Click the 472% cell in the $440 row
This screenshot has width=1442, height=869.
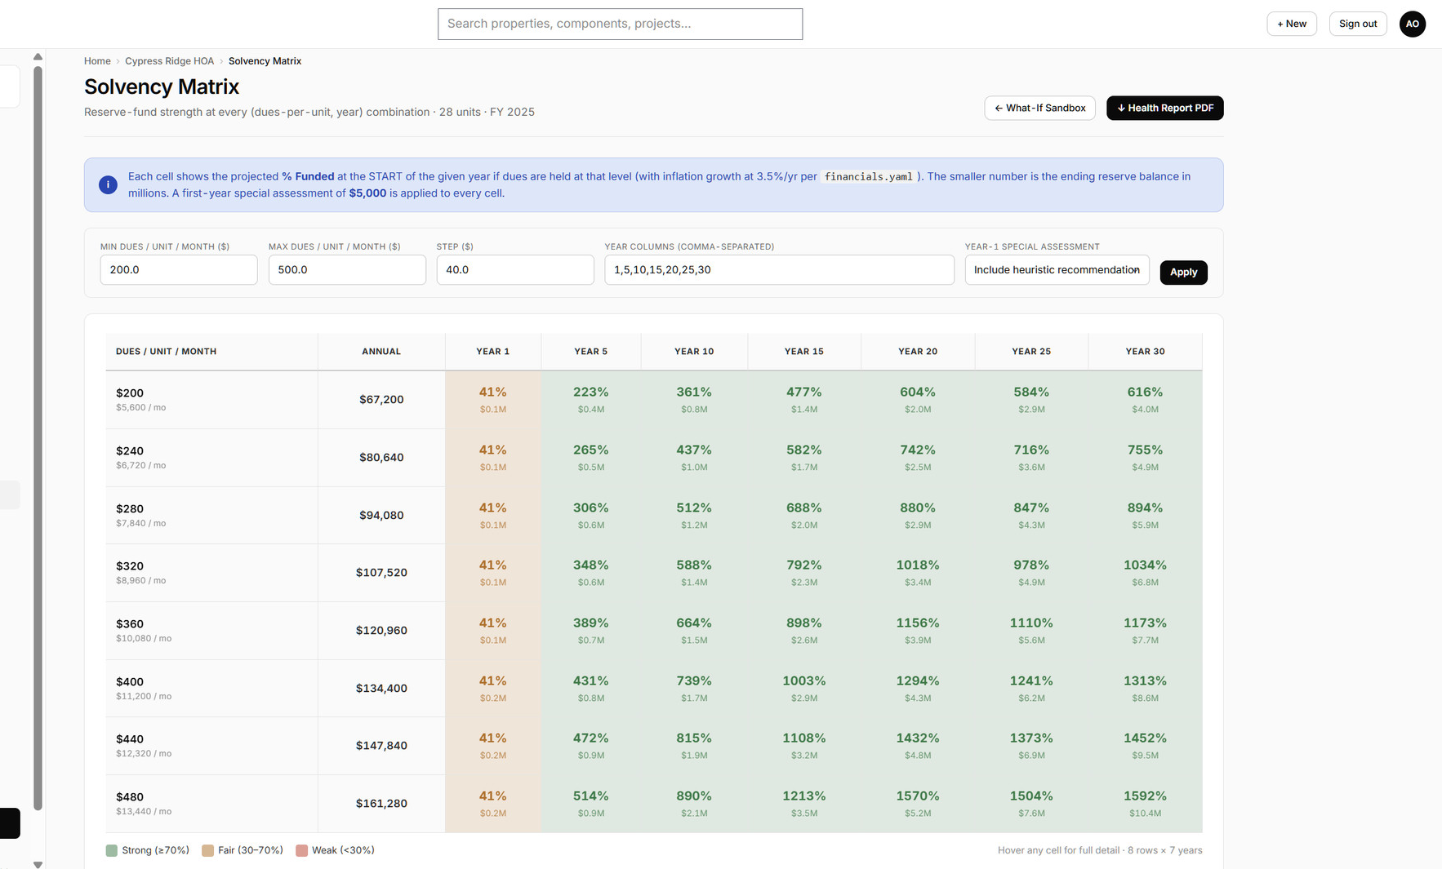point(591,746)
